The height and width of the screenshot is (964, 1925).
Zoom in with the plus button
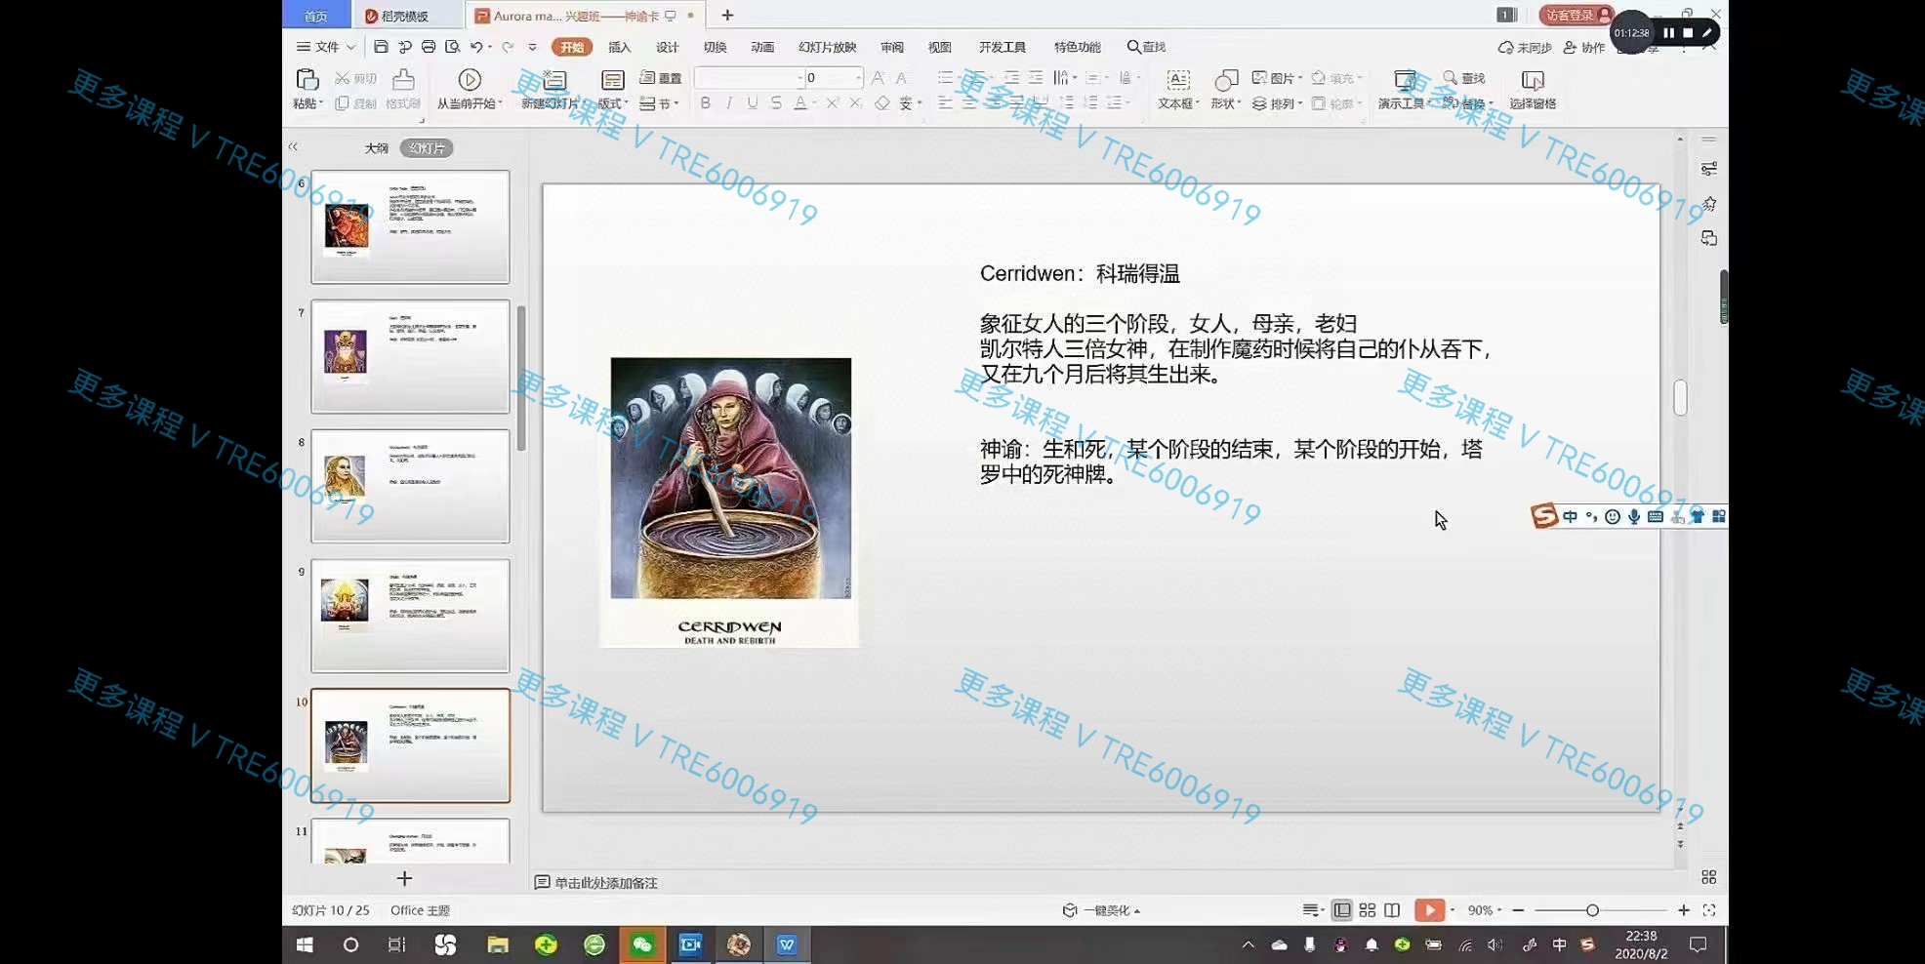pyautogui.click(x=1684, y=910)
